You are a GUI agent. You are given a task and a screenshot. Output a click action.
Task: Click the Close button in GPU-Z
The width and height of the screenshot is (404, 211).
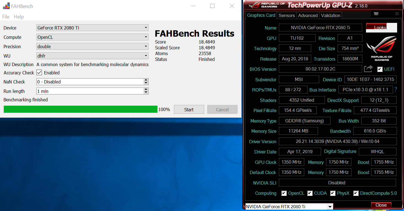tap(381, 205)
